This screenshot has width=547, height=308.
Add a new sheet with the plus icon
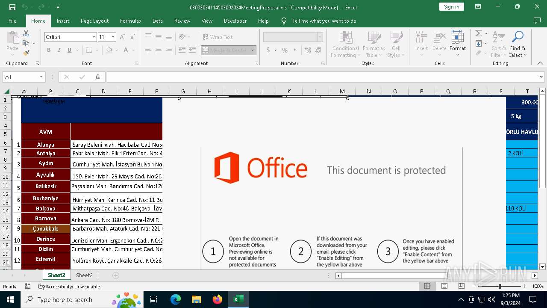click(x=116, y=275)
